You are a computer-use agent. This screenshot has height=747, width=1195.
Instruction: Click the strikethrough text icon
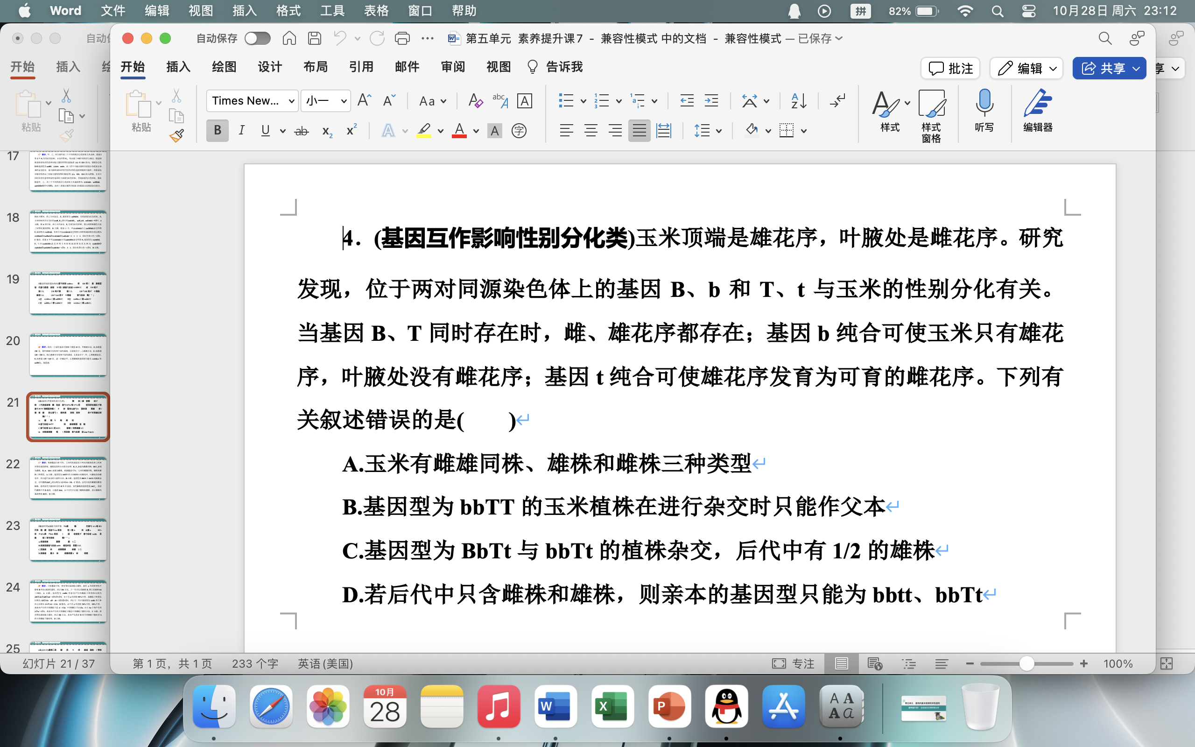tap(301, 131)
